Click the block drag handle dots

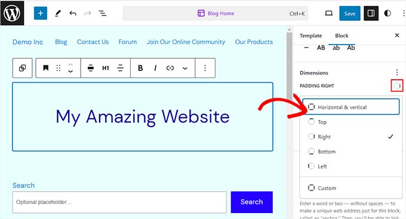tap(59, 68)
